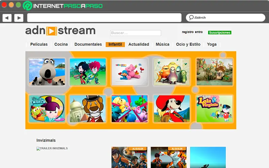The width and height of the screenshot is (269, 168).
Task: Open the Películas menu tab
Action: click(x=39, y=44)
